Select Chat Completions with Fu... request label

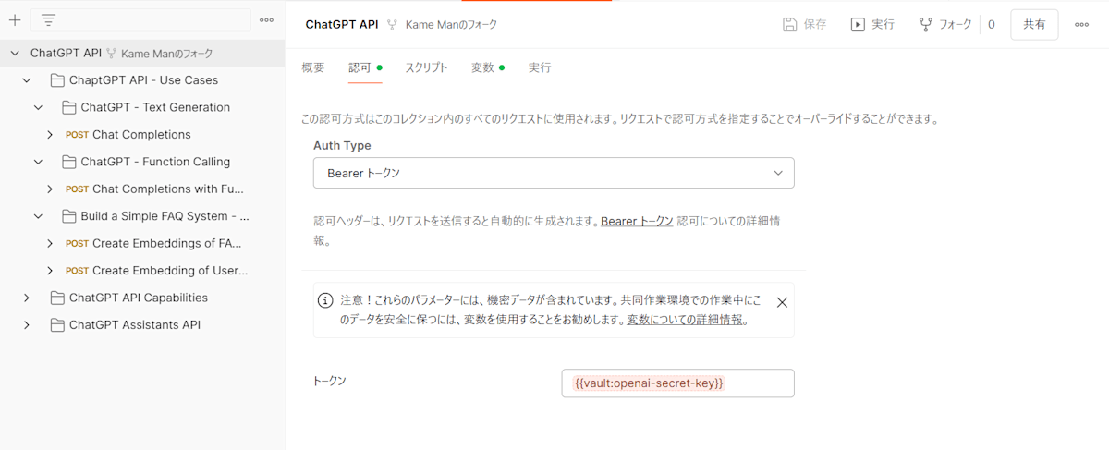click(168, 189)
